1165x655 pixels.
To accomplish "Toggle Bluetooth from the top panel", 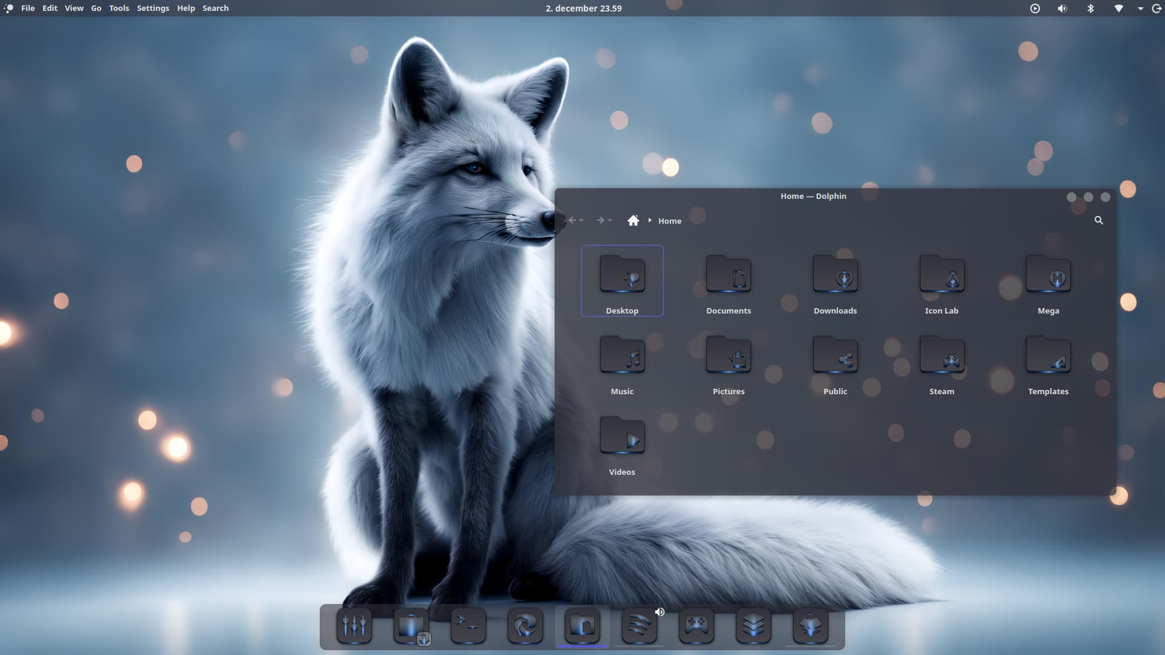I will point(1090,8).
